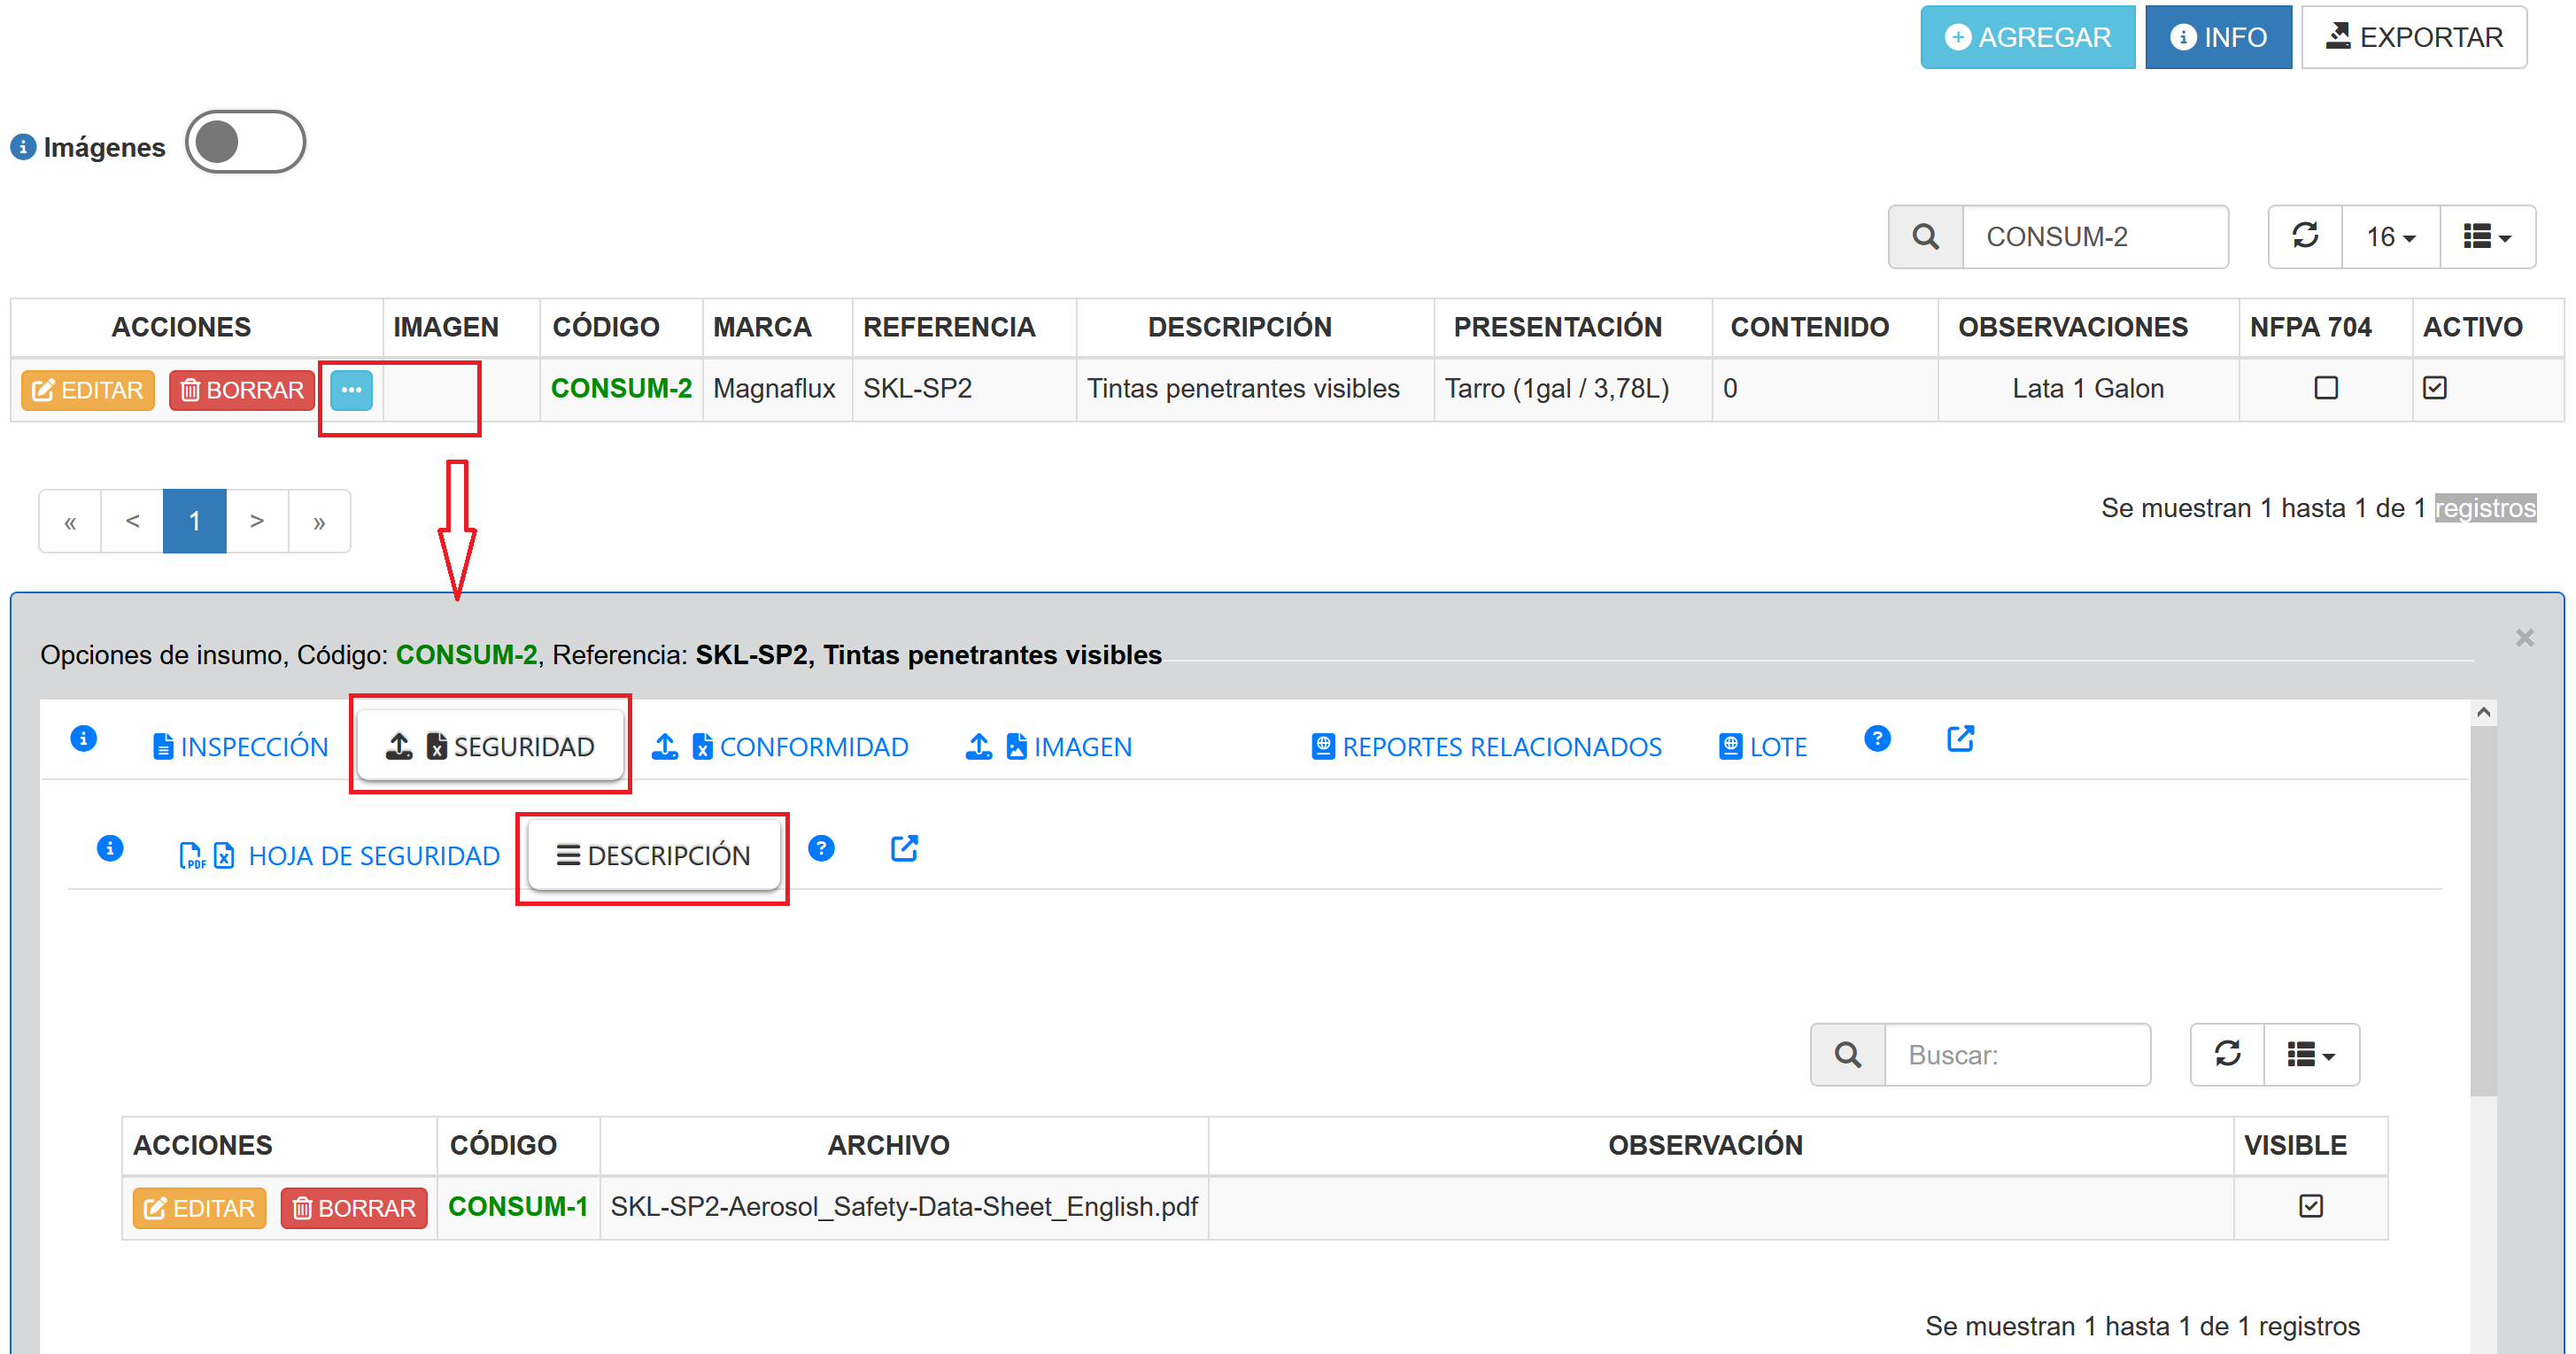
Task: Click help icon next to DESCRIPCIÓN tab
Action: 821,849
